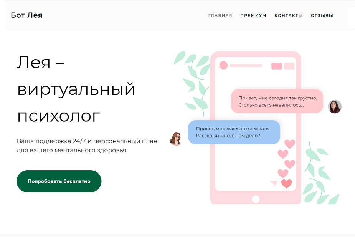Open the ОТЗЫВЫ reviews page
Viewport: 355px width, 237px height.
[322, 15]
